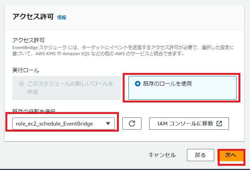Go back with the 戻る button
This screenshot has width=250, height=170.
(200, 155)
